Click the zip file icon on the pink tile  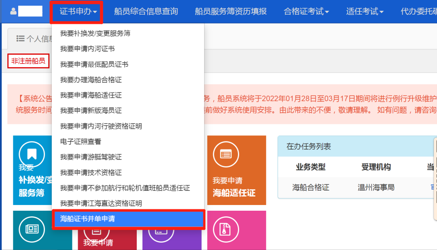[226, 230]
